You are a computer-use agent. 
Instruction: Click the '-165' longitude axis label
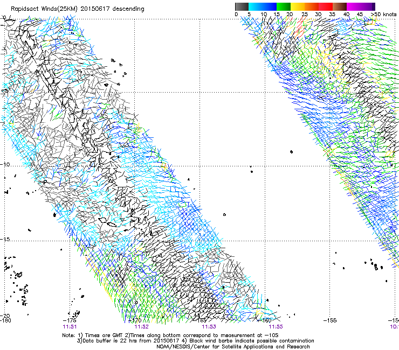click(x=200, y=320)
